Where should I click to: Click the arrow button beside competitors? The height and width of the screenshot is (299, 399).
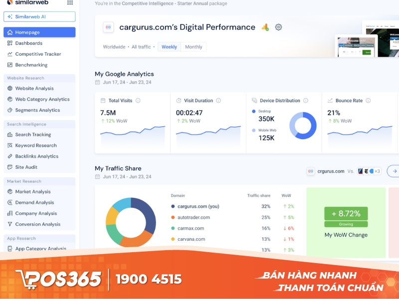coord(394,171)
